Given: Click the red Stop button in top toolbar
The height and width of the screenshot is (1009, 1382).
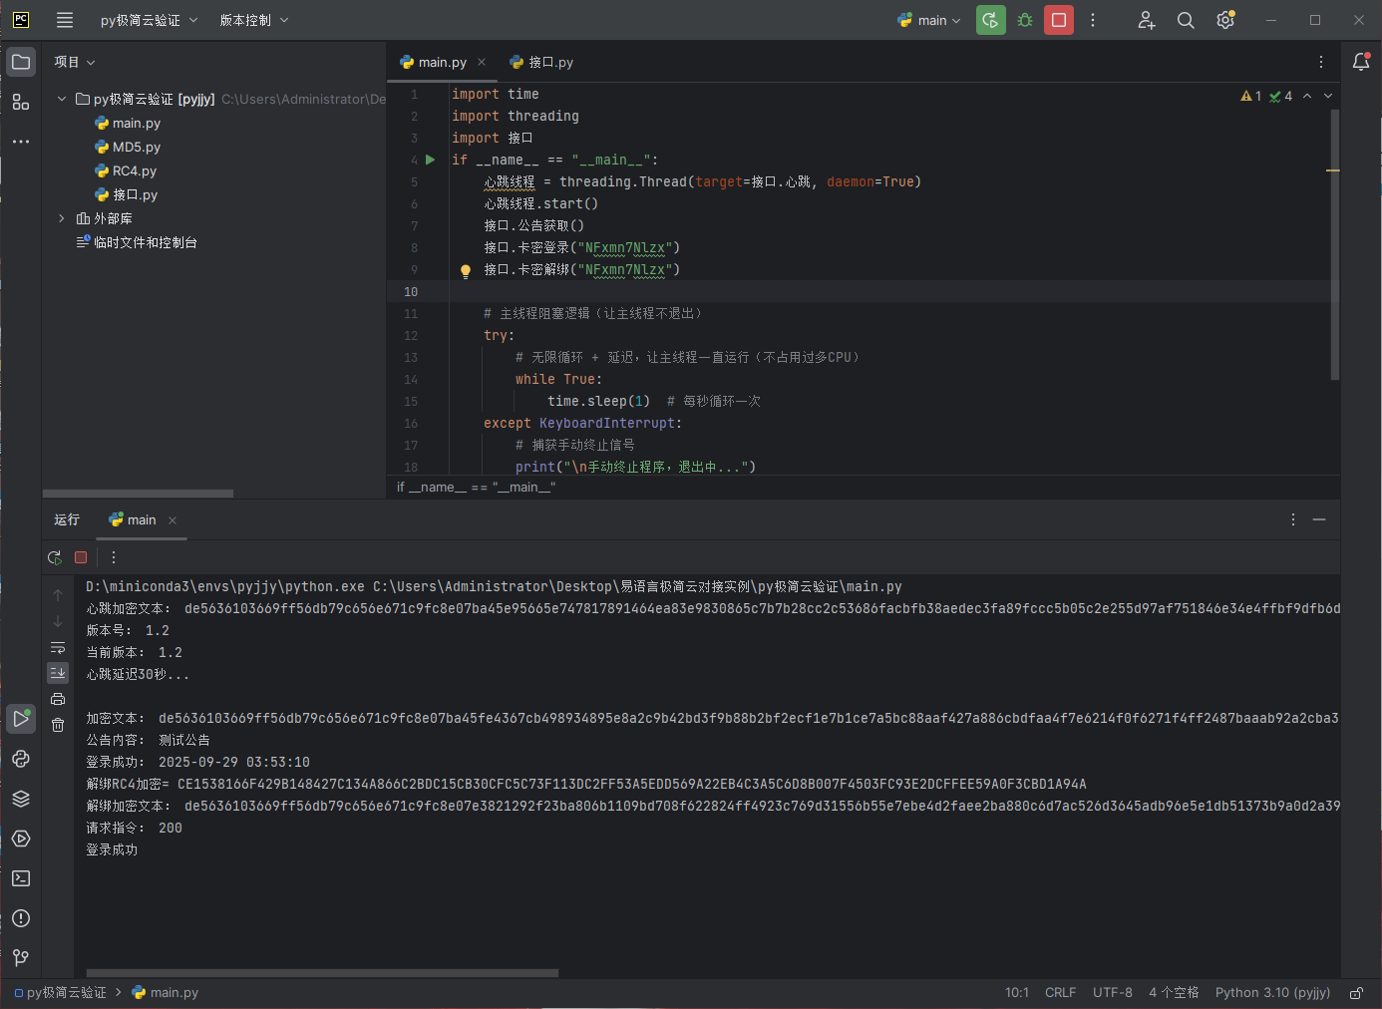Looking at the screenshot, I should (x=1058, y=20).
